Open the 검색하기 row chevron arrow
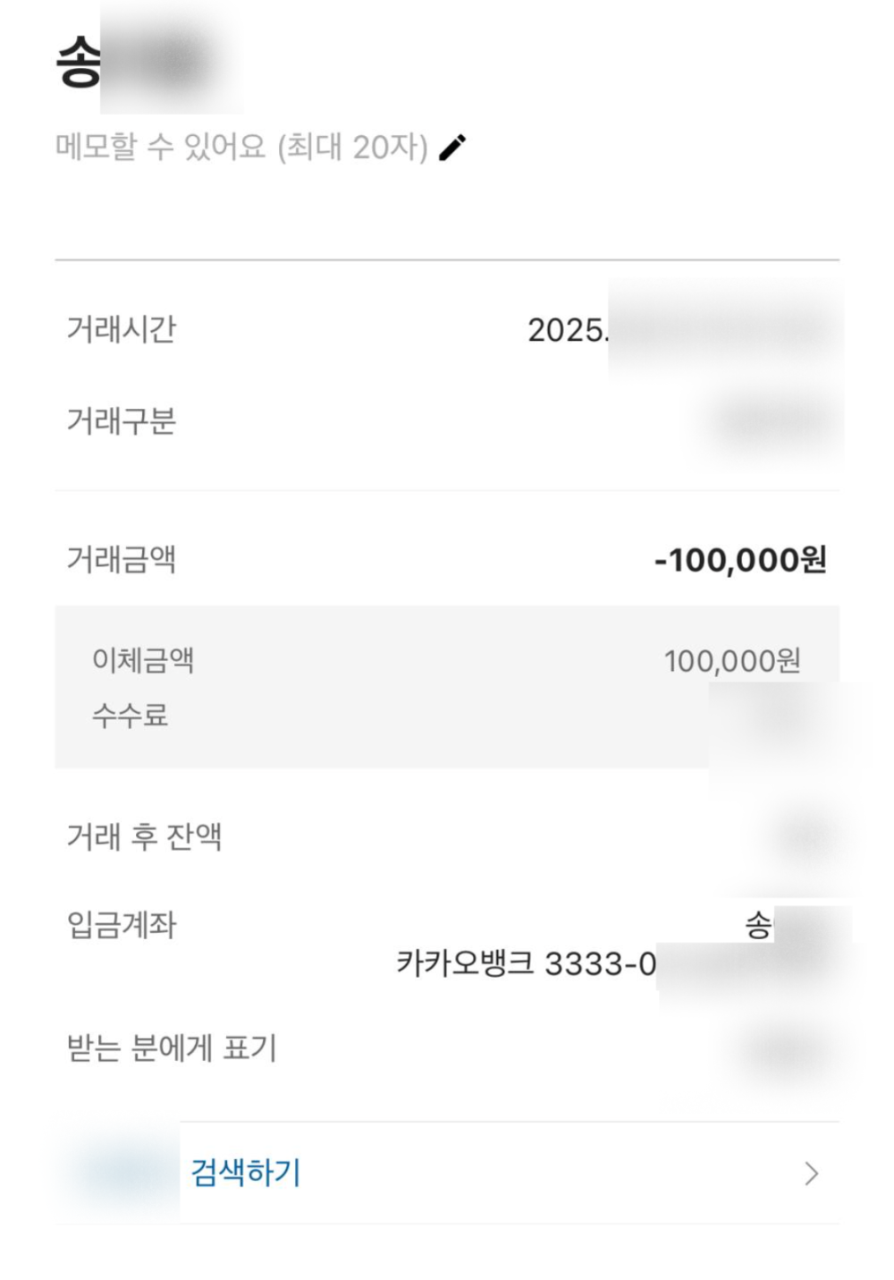The height and width of the screenshot is (1280, 894). click(x=811, y=1174)
